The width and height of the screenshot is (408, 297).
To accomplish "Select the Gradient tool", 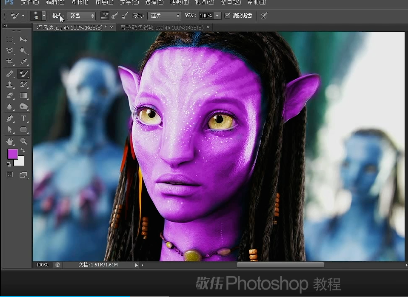I will click(x=23, y=95).
